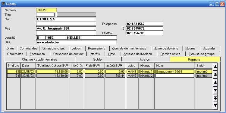Screen dimensions: 226x113
Task: Click the note cell Engagement 30/06
Action: 174,71
